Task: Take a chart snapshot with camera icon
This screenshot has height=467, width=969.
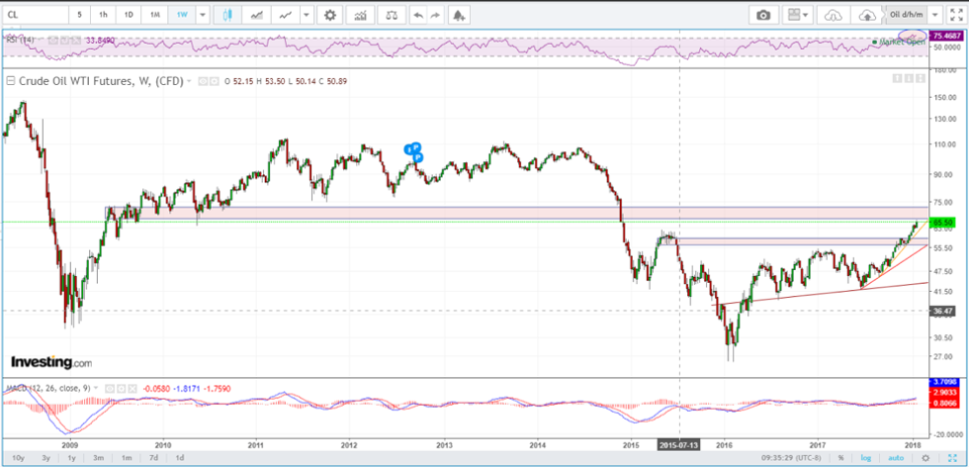Action: pos(763,15)
